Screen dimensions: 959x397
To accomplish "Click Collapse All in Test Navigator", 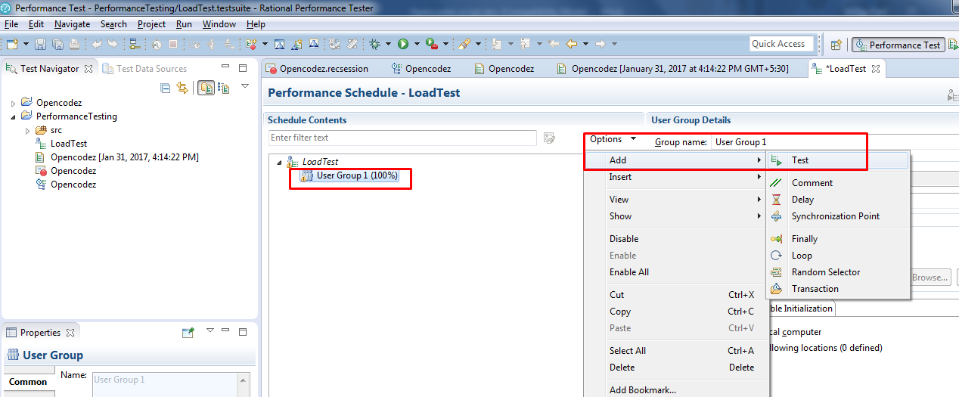I will (x=166, y=88).
